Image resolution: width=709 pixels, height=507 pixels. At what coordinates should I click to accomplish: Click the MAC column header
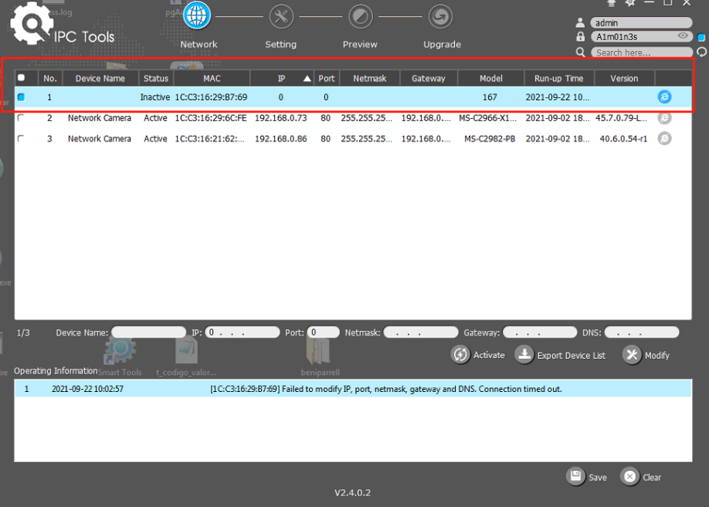tap(212, 79)
